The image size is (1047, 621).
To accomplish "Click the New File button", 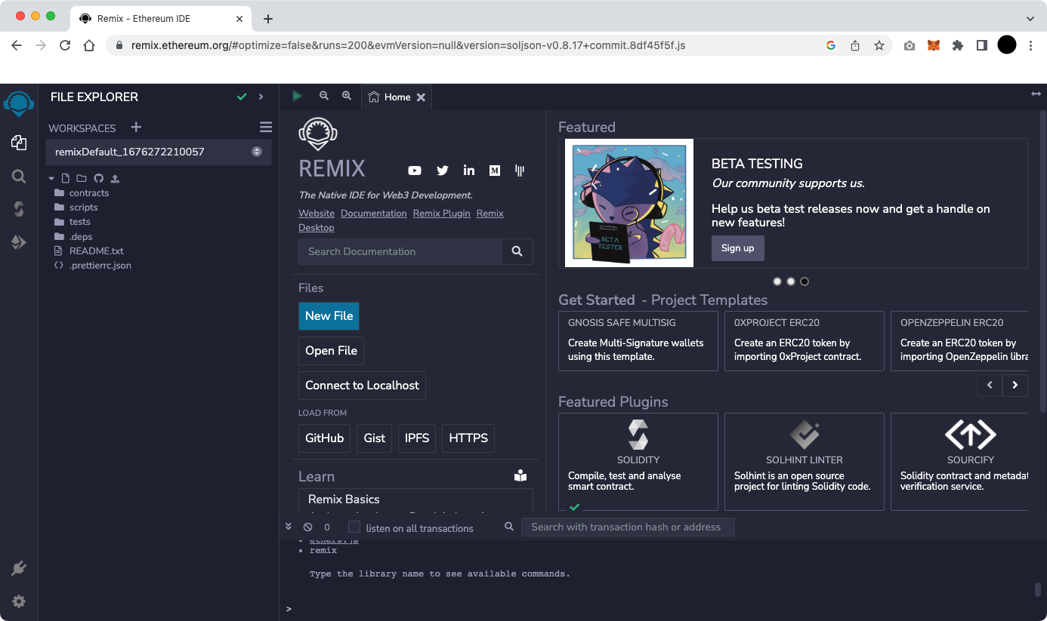I will tap(329, 316).
